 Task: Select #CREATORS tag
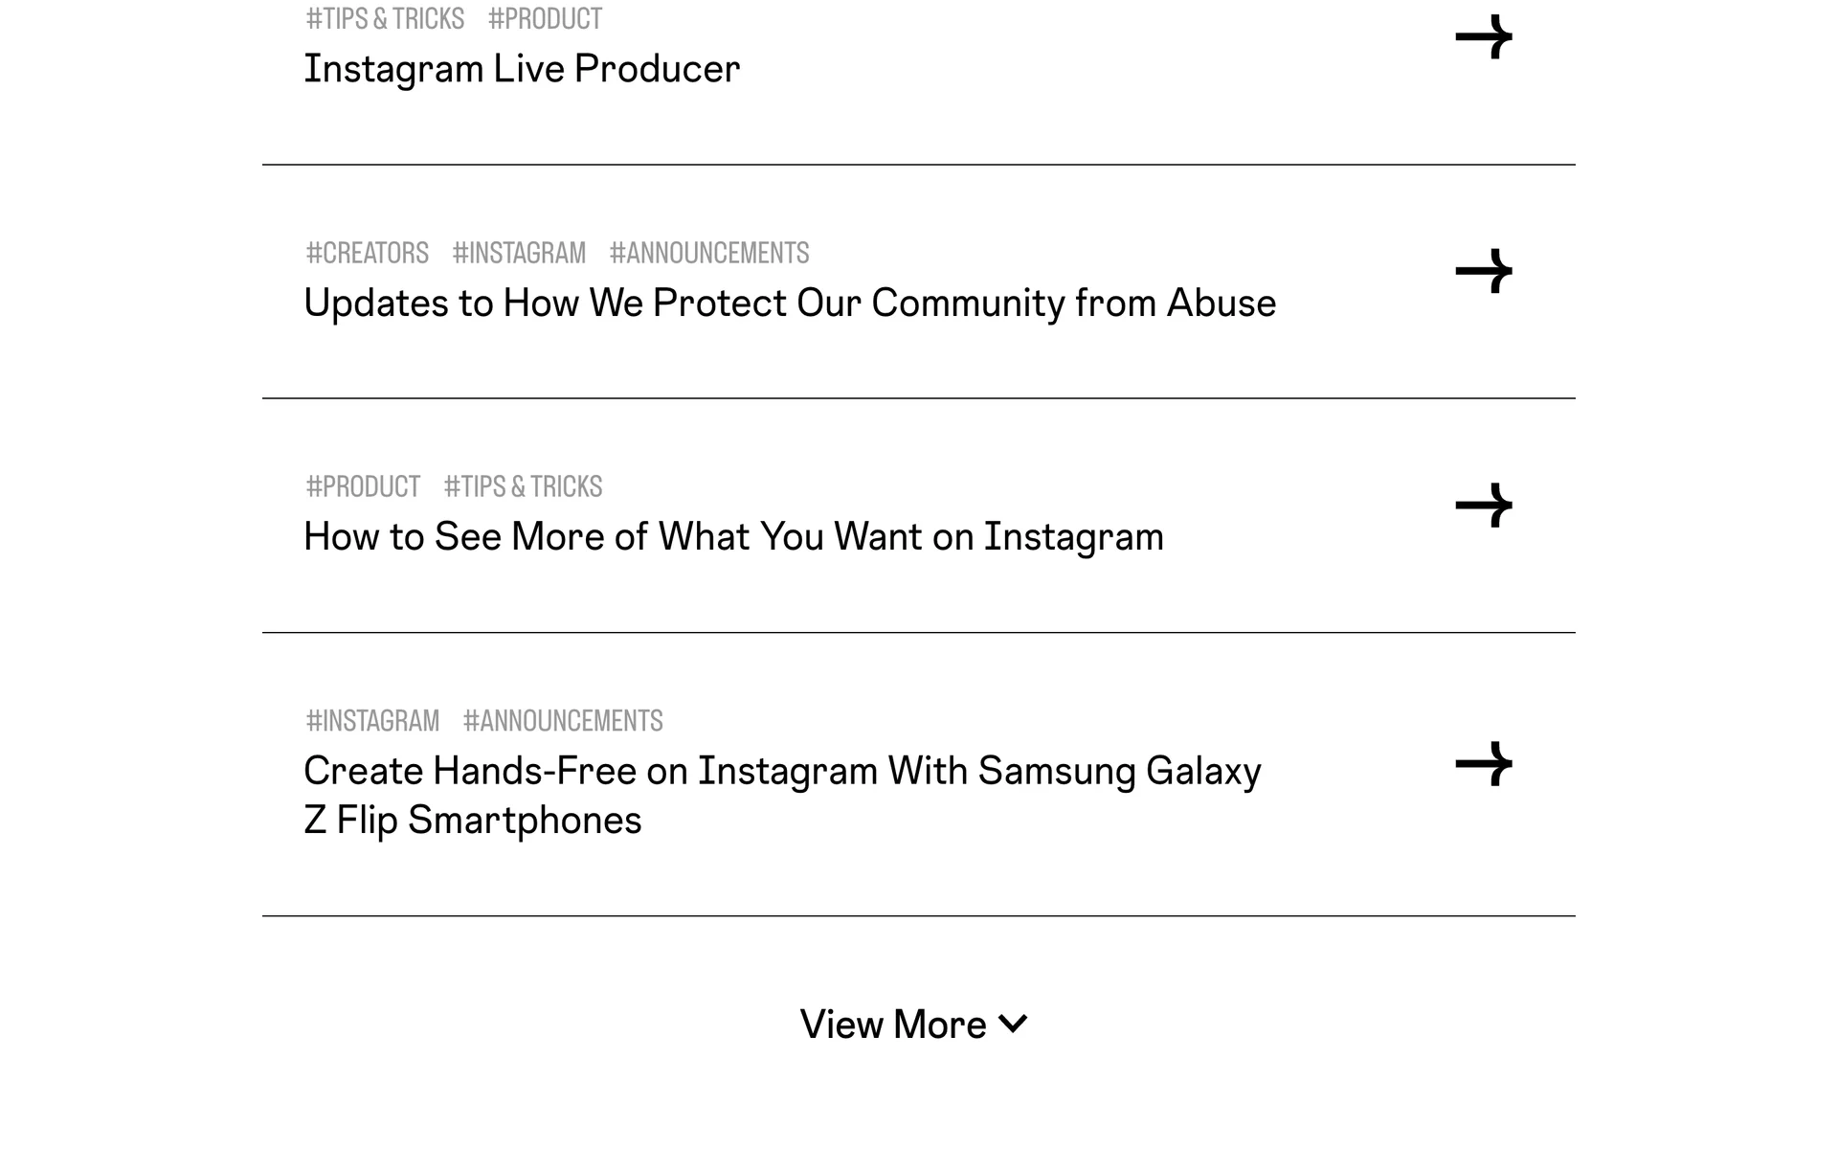[367, 253]
